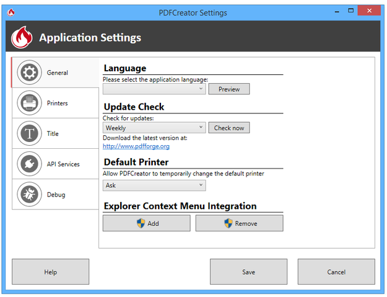Click Add for Explorer context menu

(146, 223)
